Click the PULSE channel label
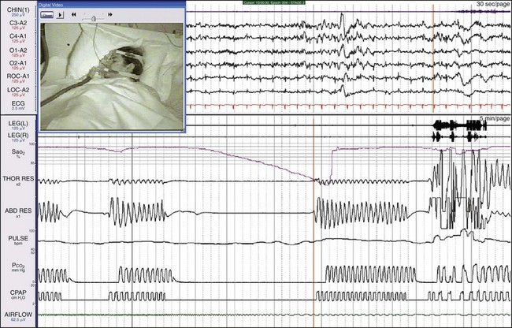Image resolution: width=512 pixels, height=328 pixels. [17, 236]
